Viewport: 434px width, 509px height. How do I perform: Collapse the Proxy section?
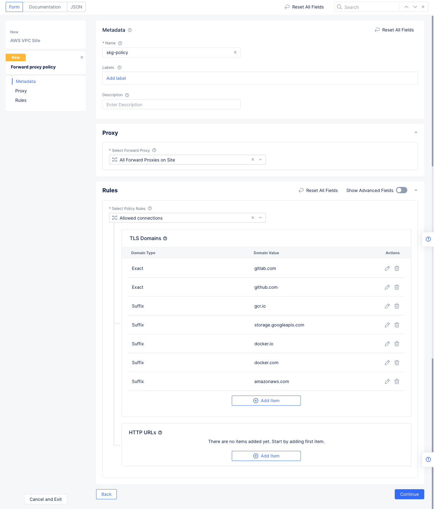tap(416, 133)
